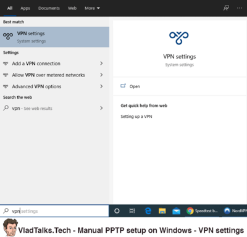Image resolution: width=247 pixels, height=237 pixels.
Task: Switch to Chrome Speedtest window on taskbar
Action: (x=202, y=211)
